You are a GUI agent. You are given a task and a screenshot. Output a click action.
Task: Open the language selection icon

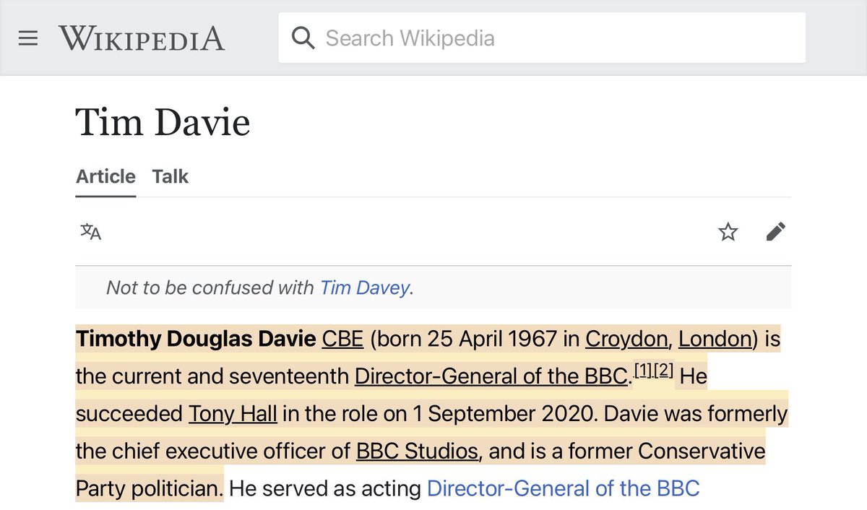[90, 232]
